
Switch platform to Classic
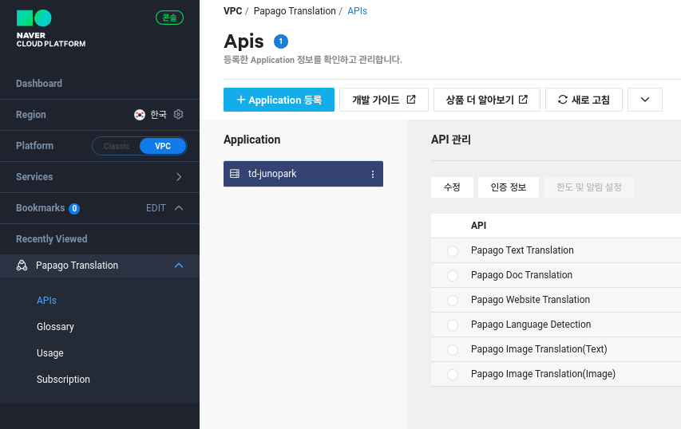click(117, 146)
